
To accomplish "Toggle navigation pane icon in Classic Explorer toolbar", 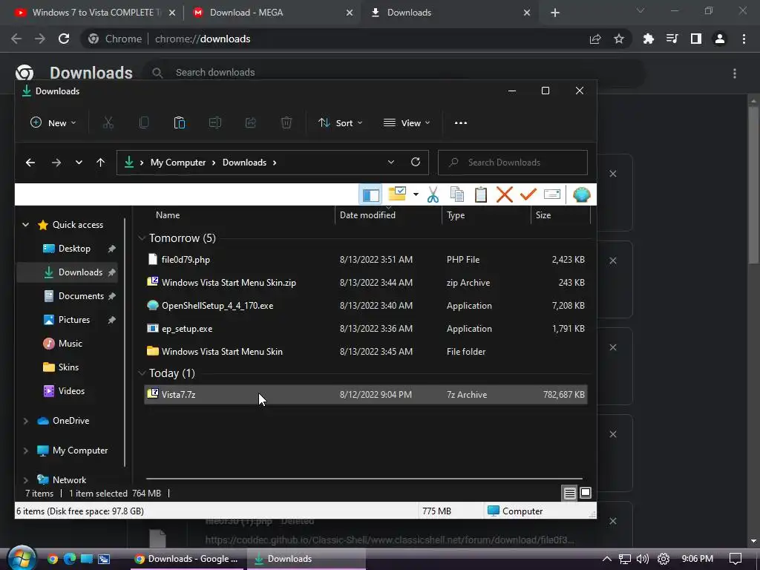I will [x=371, y=195].
